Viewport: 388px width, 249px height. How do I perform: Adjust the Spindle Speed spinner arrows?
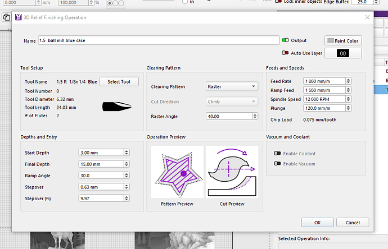[x=349, y=99]
